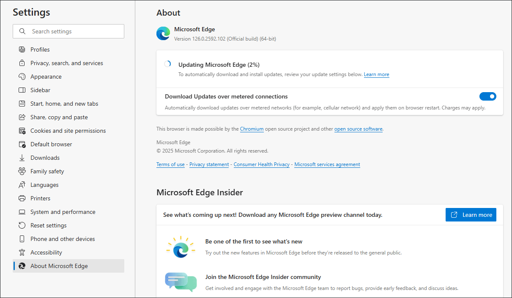Open the Consumer Health Privacy link

[262, 164]
